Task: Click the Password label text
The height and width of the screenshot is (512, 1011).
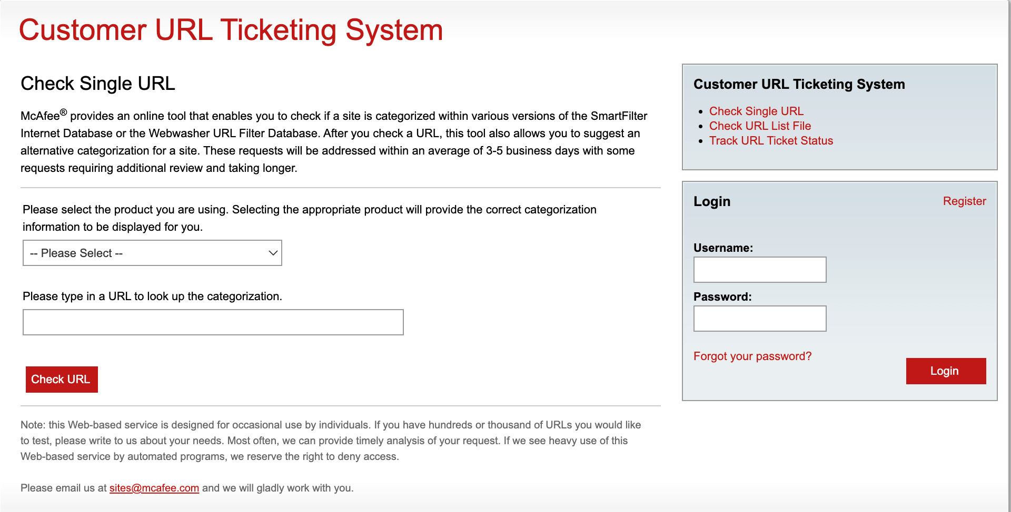Action: click(722, 297)
